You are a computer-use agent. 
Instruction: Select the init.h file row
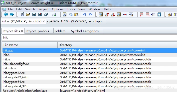(x=90, y=55)
